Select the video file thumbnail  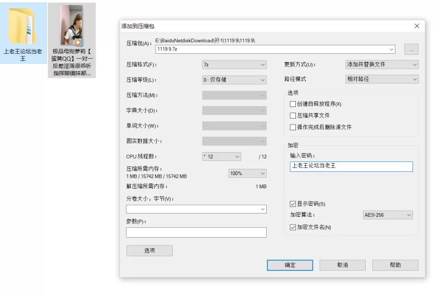click(x=72, y=25)
